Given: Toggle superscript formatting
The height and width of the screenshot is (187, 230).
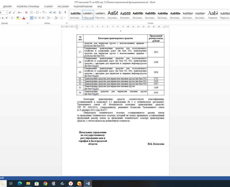Looking at the screenshot, I should 6,18.
